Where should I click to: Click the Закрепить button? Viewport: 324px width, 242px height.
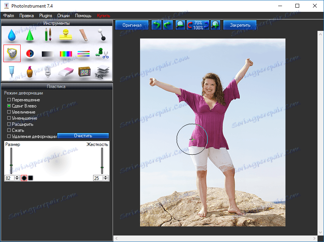[240, 25]
